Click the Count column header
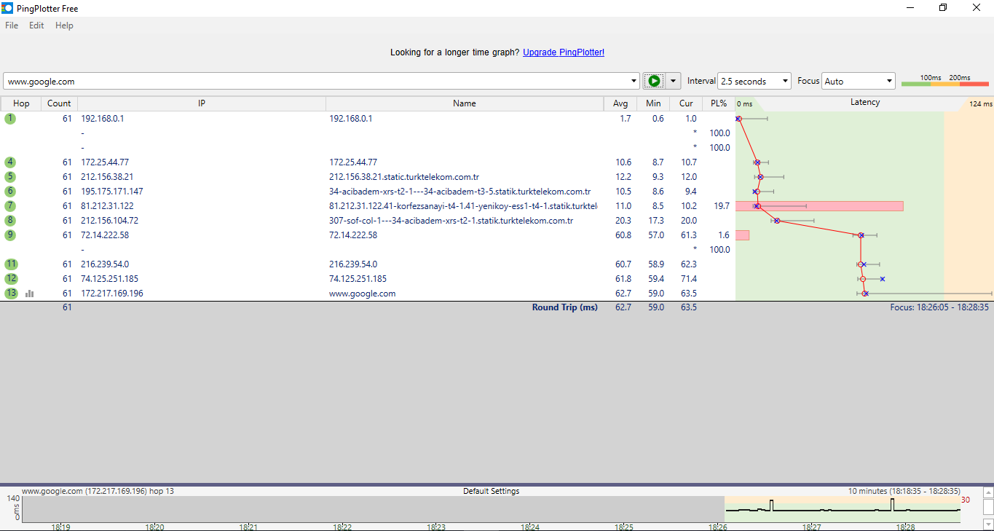This screenshot has width=994, height=531. coord(59,103)
